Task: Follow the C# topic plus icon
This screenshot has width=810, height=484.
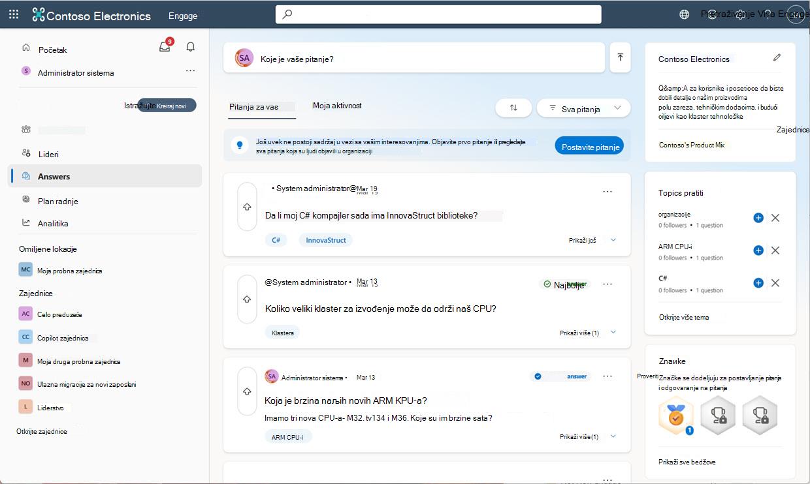Action: coord(758,283)
